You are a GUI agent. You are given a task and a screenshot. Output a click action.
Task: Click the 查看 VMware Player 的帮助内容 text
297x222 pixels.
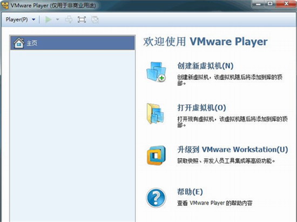coord(215,203)
